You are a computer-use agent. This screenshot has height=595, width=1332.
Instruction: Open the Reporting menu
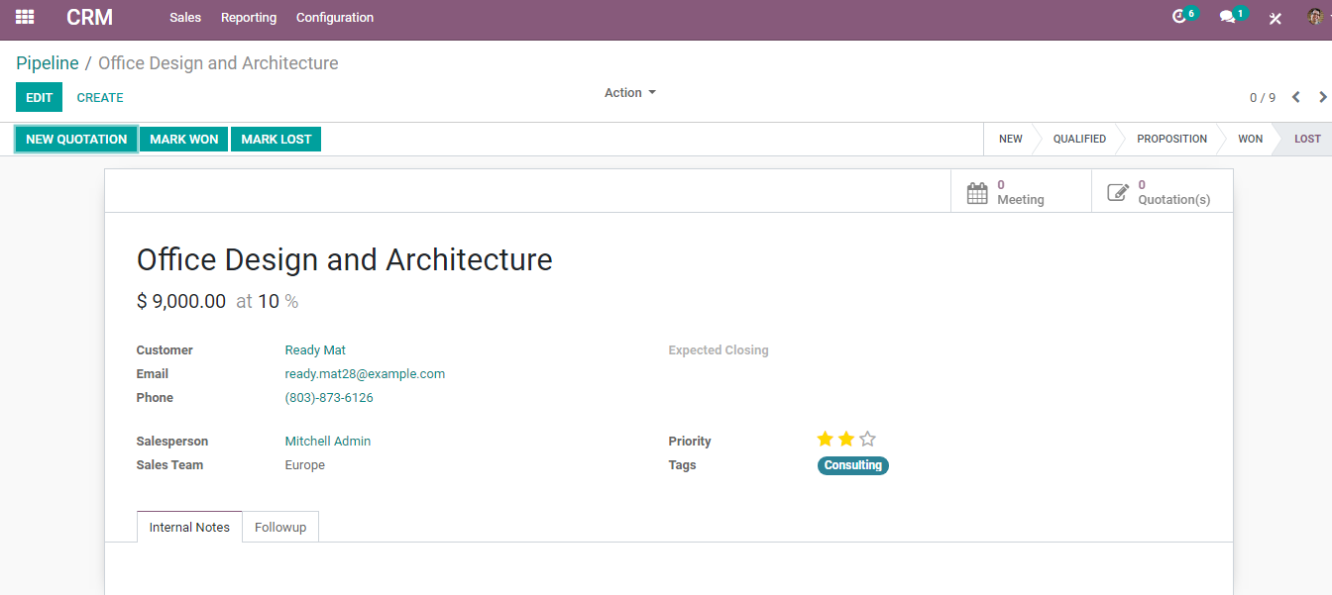(x=249, y=18)
